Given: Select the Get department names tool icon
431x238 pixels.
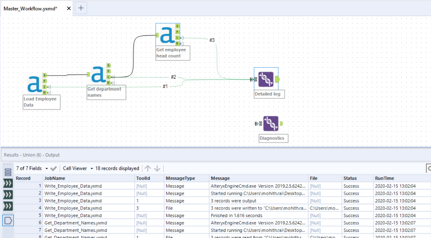Looking at the screenshot, I should coord(98,74).
